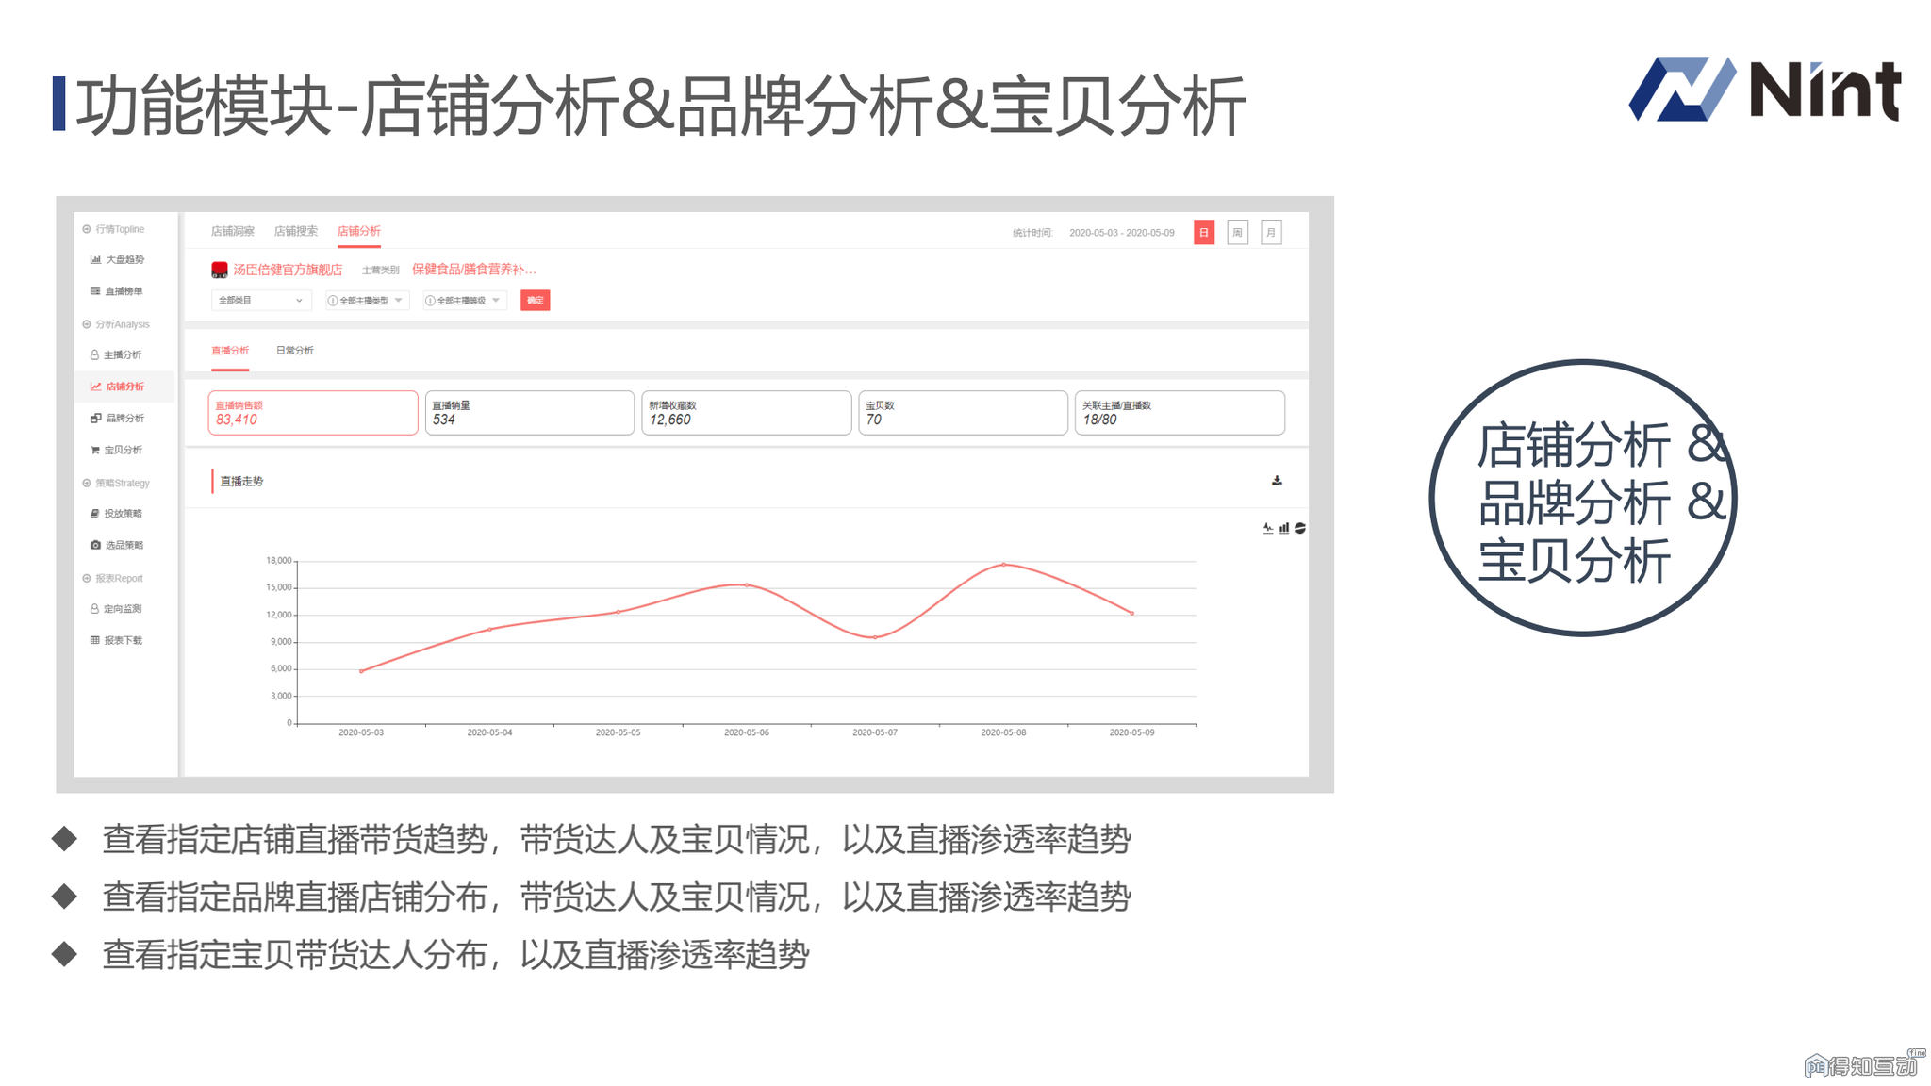Open 品牌分析 icon in sidebar
1931x1086 pixels.
pyautogui.click(x=95, y=419)
